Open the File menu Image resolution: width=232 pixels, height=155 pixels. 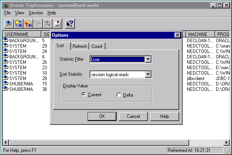7,13
